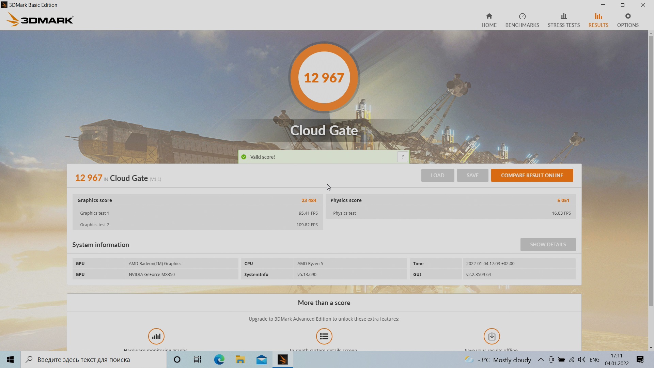Open Task View on the taskbar
The width and height of the screenshot is (654, 368).
click(x=197, y=359)
